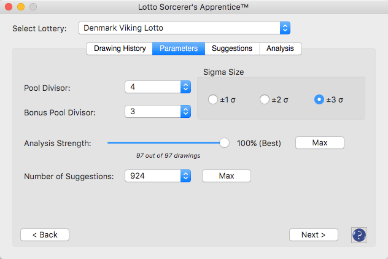Open the Bonus Pool Divisor dropdown
This screenshot has height=259, width=388.
pos(158,111)
